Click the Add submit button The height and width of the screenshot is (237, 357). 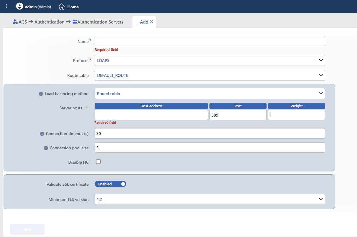click(27, 230)
